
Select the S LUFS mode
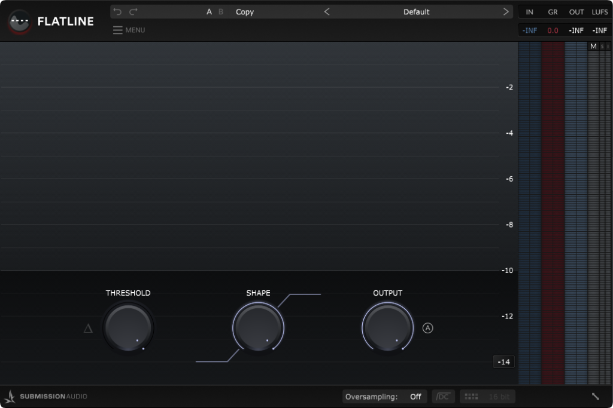[x=602, y=47]
